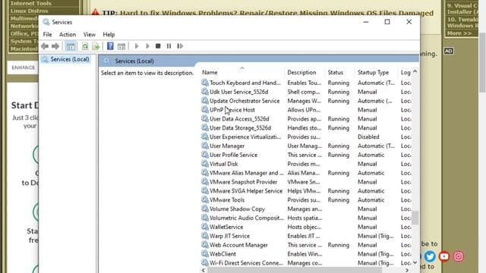Select VMware SVGA Helper Service row
The height and width of the screenshot is (273, 486).
point(246,190)
